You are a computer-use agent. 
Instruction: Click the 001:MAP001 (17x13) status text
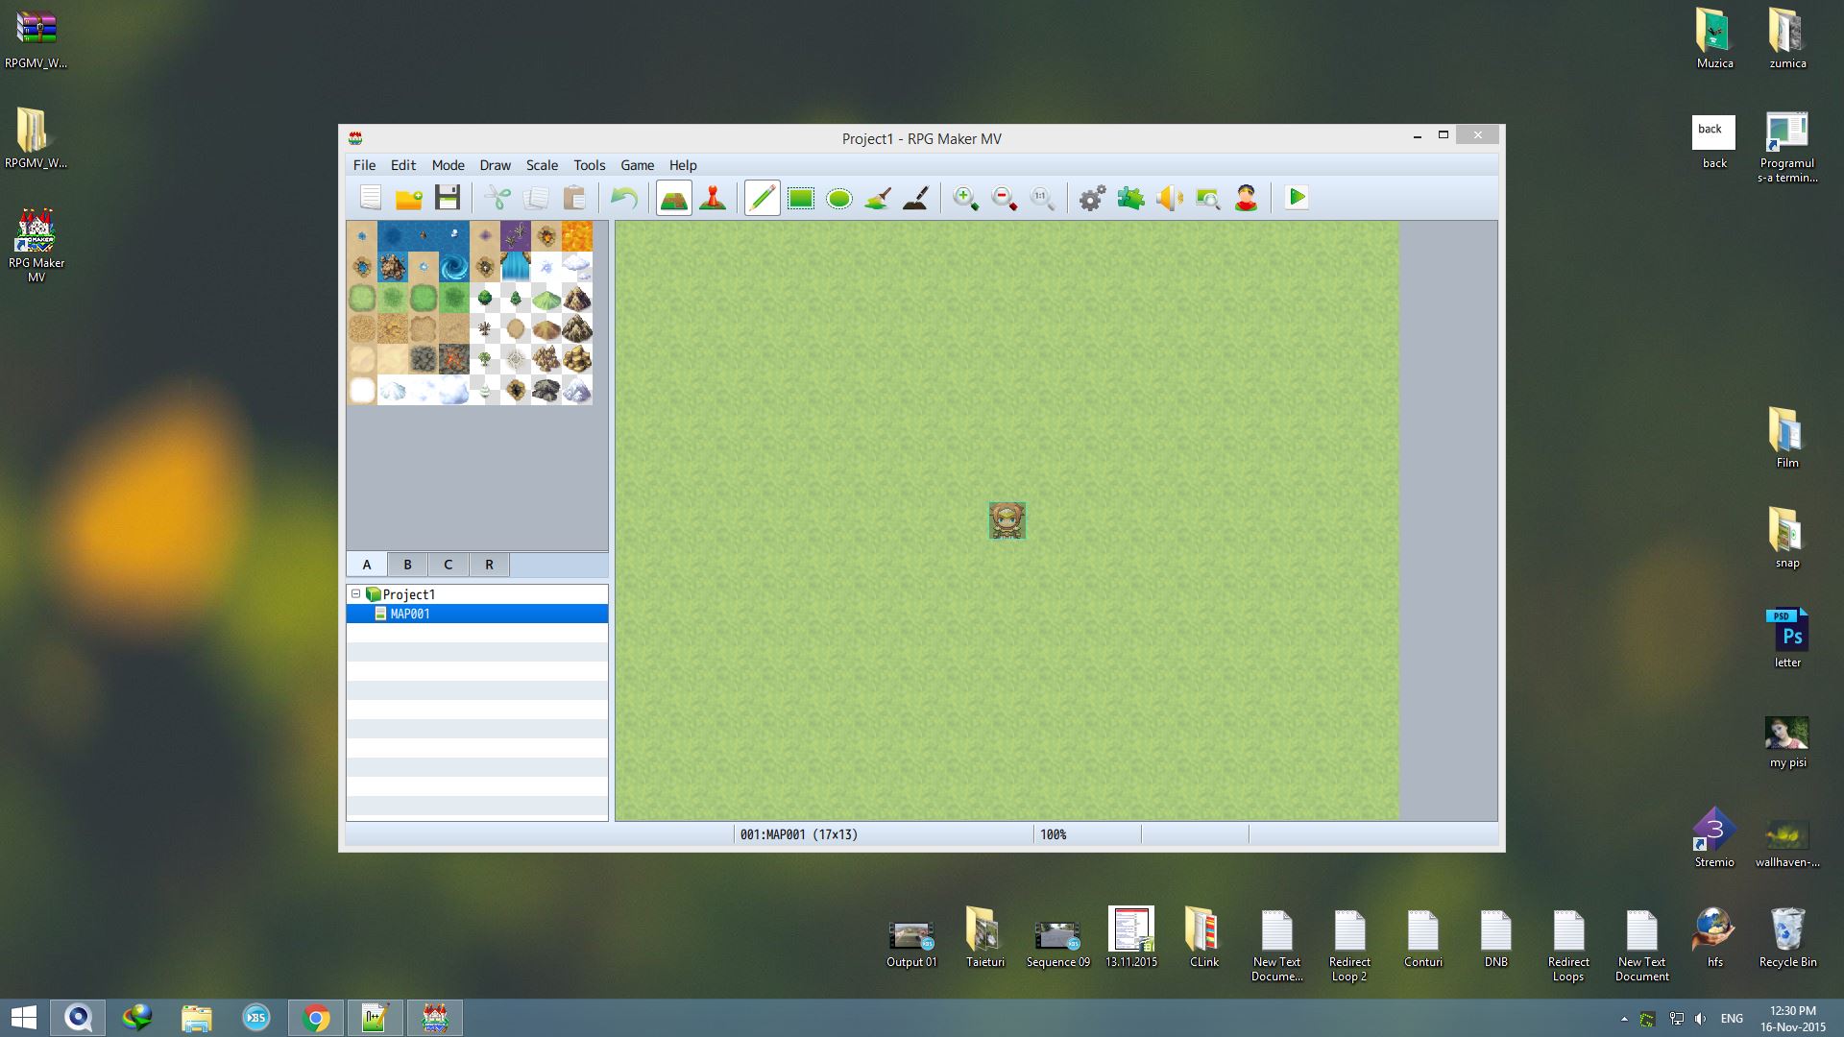(x=799, y=834)
